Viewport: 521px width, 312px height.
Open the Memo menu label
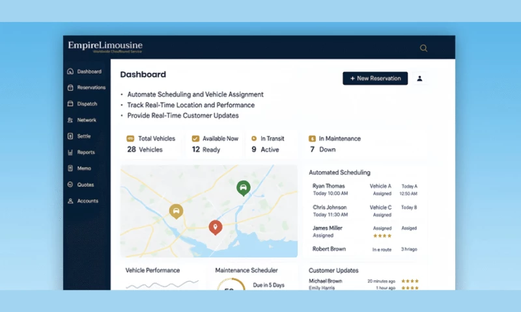84,168
